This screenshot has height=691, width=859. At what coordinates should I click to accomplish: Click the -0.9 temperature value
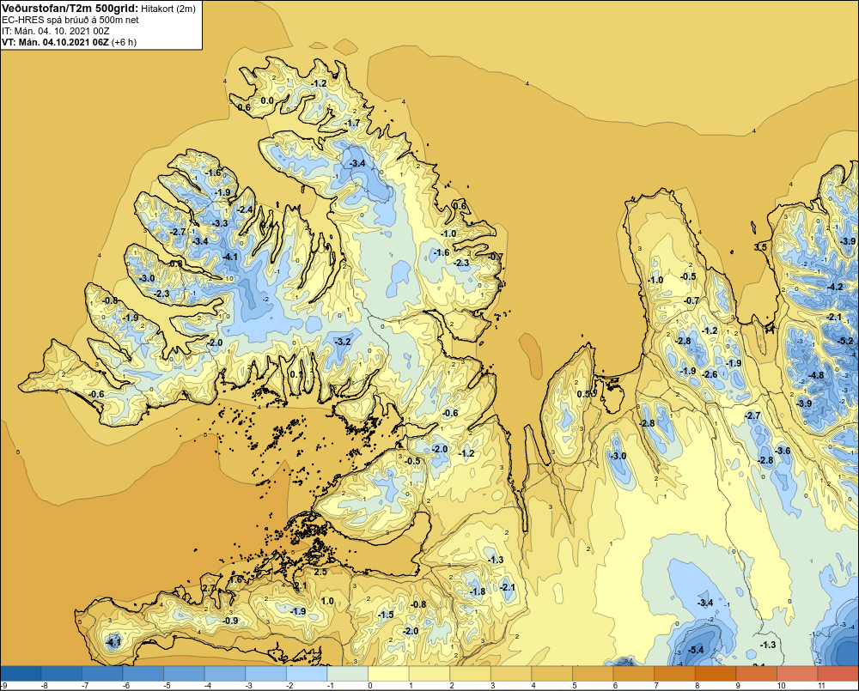coord(230,621)
